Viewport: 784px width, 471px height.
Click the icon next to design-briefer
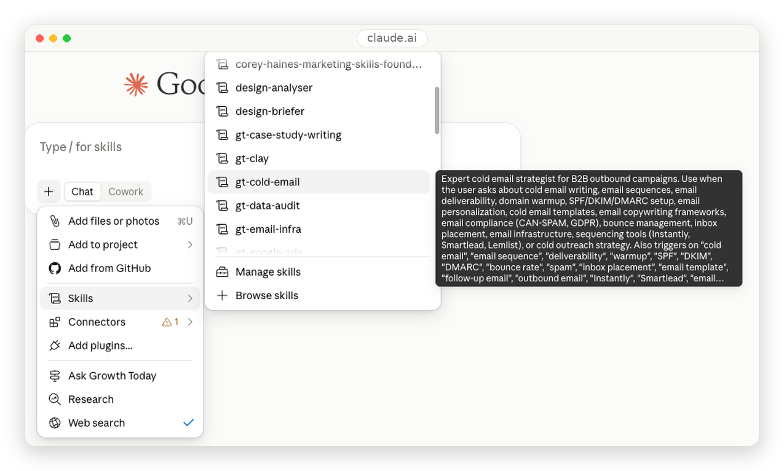(222, 111)
